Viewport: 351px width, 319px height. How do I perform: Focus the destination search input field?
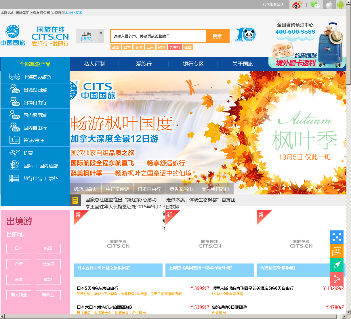point(158,36)
